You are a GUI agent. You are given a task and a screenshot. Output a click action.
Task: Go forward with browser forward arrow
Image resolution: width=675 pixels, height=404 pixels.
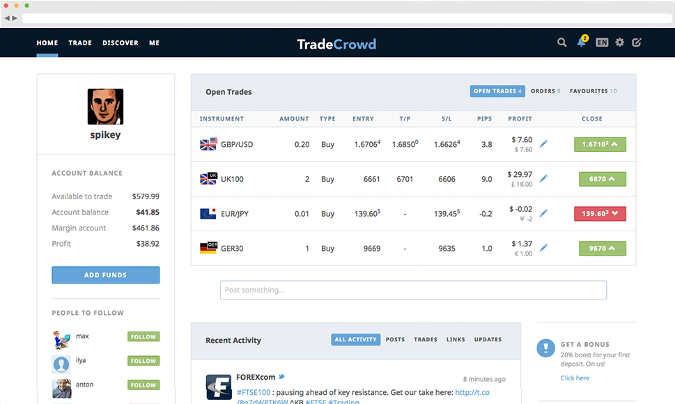click(15, 18)
